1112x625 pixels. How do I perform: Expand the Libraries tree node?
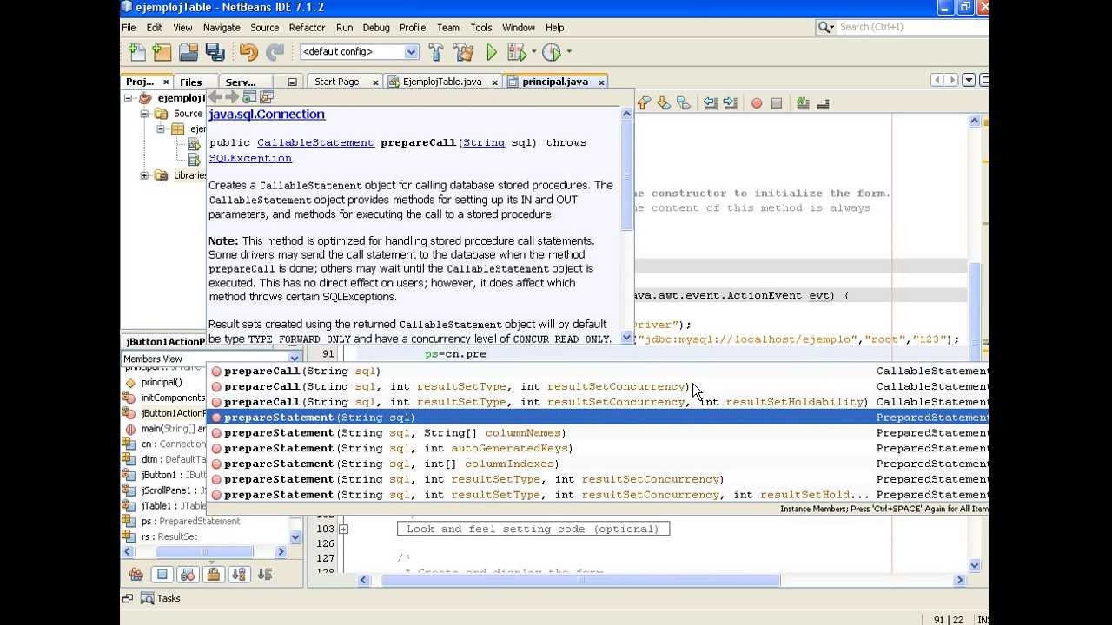(144, 175)
